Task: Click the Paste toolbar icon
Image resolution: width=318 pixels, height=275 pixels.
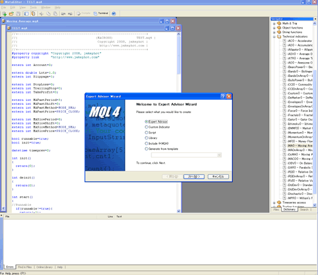Action: [x=55, y=14]
